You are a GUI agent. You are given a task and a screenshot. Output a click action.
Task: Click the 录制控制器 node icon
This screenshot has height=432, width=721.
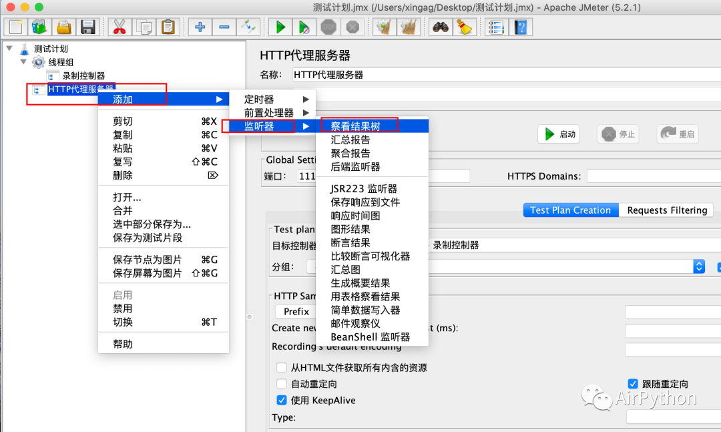pyautogui.click(x=52, y=76)
